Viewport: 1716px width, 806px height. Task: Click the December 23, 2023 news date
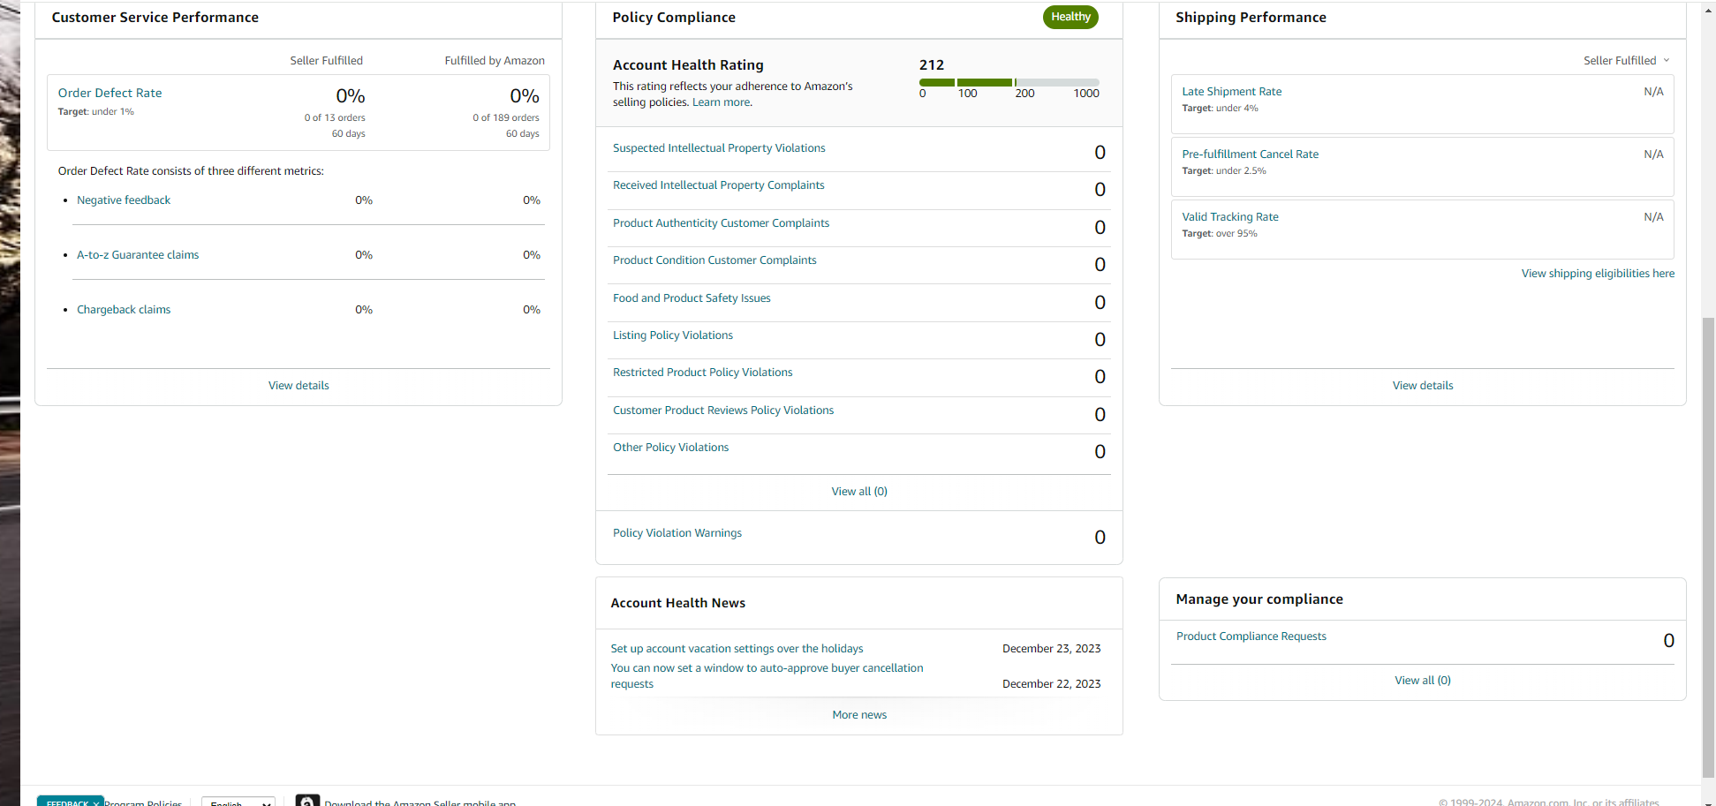[1052, 649]
